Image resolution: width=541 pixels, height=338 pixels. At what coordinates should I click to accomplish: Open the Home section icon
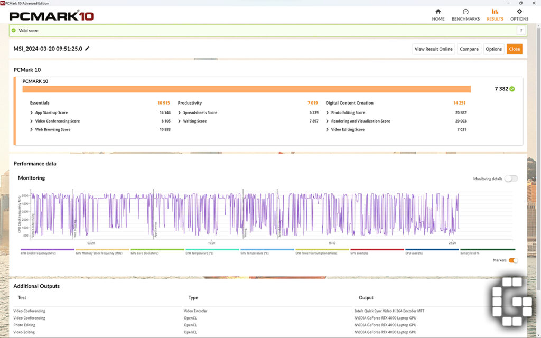438,12
